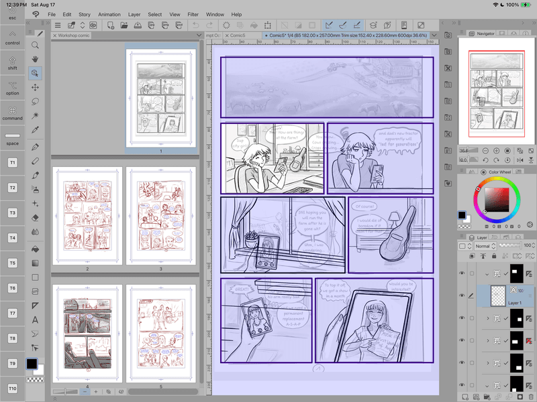Toggle visibility of the topmost layer folder
The image size is (537, 402).
tap(462, 273)
